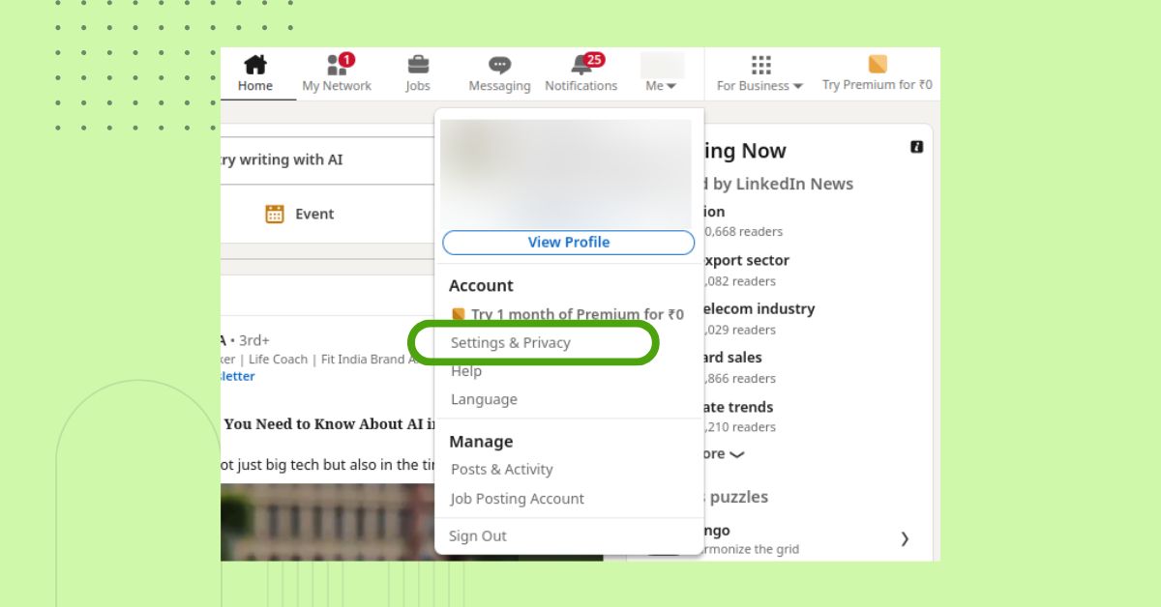The height and width of the screenshot is (607, 1161).
Task: Click the Account section heading
Action: 481,286
